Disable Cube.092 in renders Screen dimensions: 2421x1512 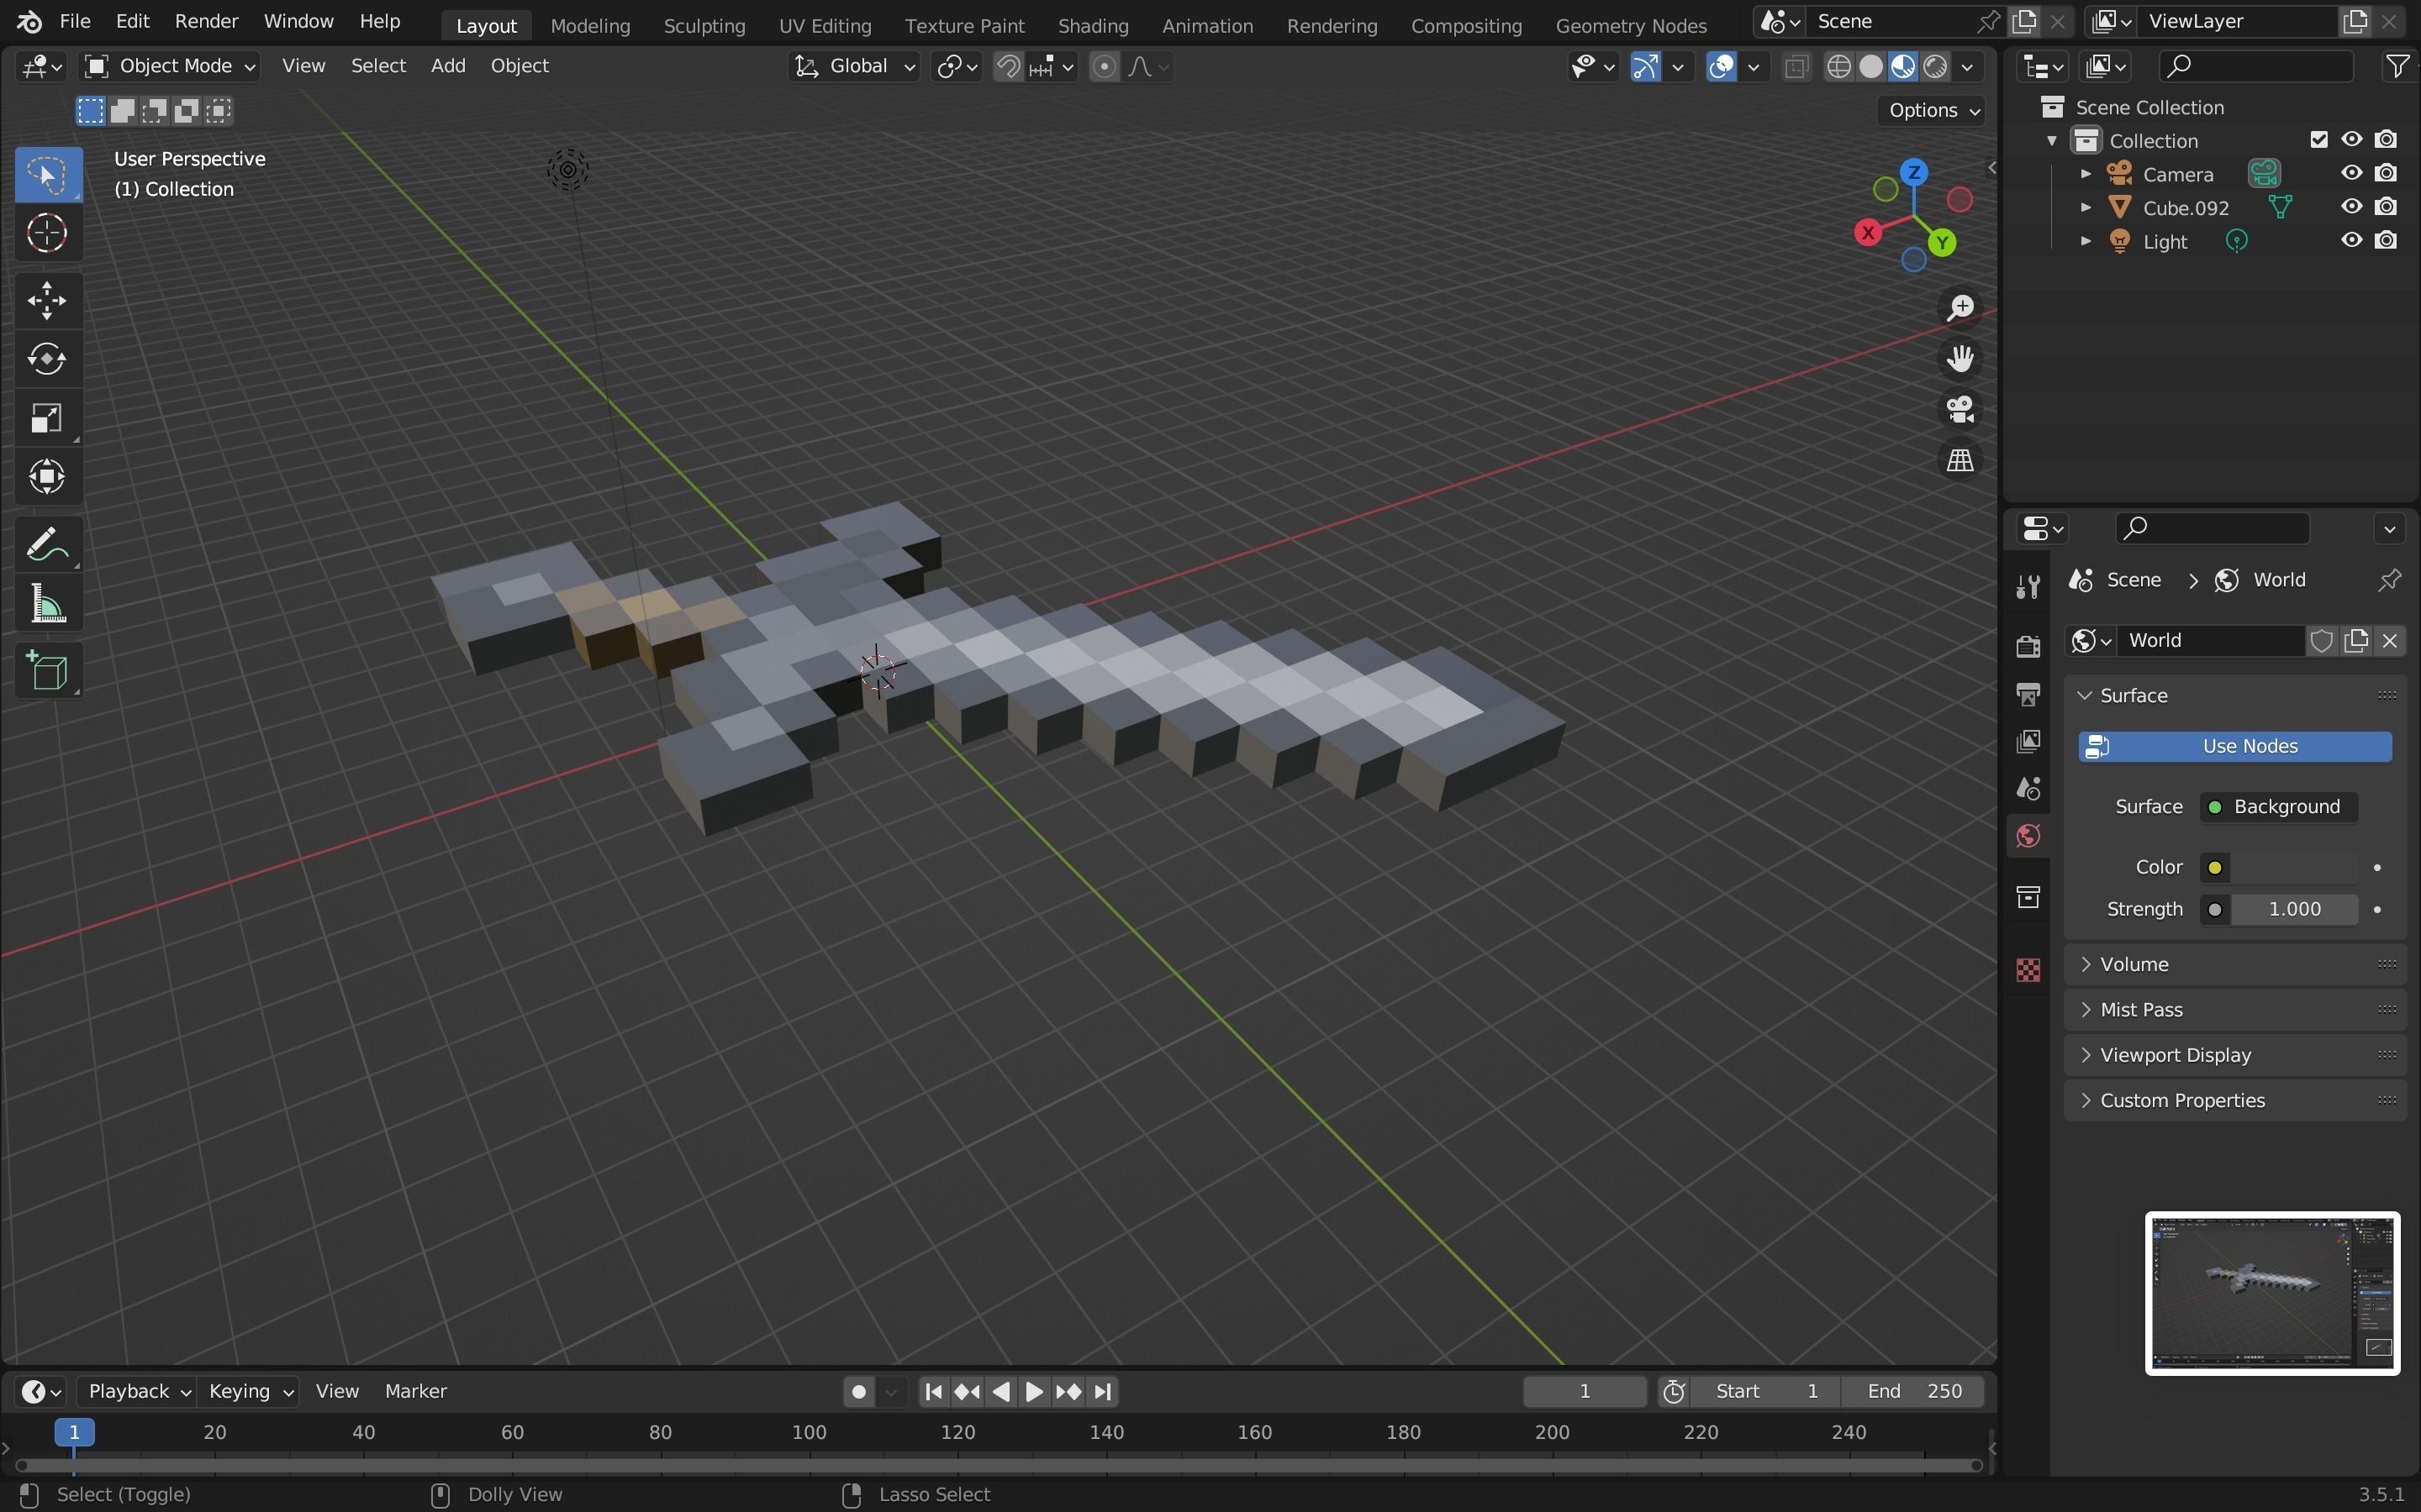click(x=2386, y=207)
